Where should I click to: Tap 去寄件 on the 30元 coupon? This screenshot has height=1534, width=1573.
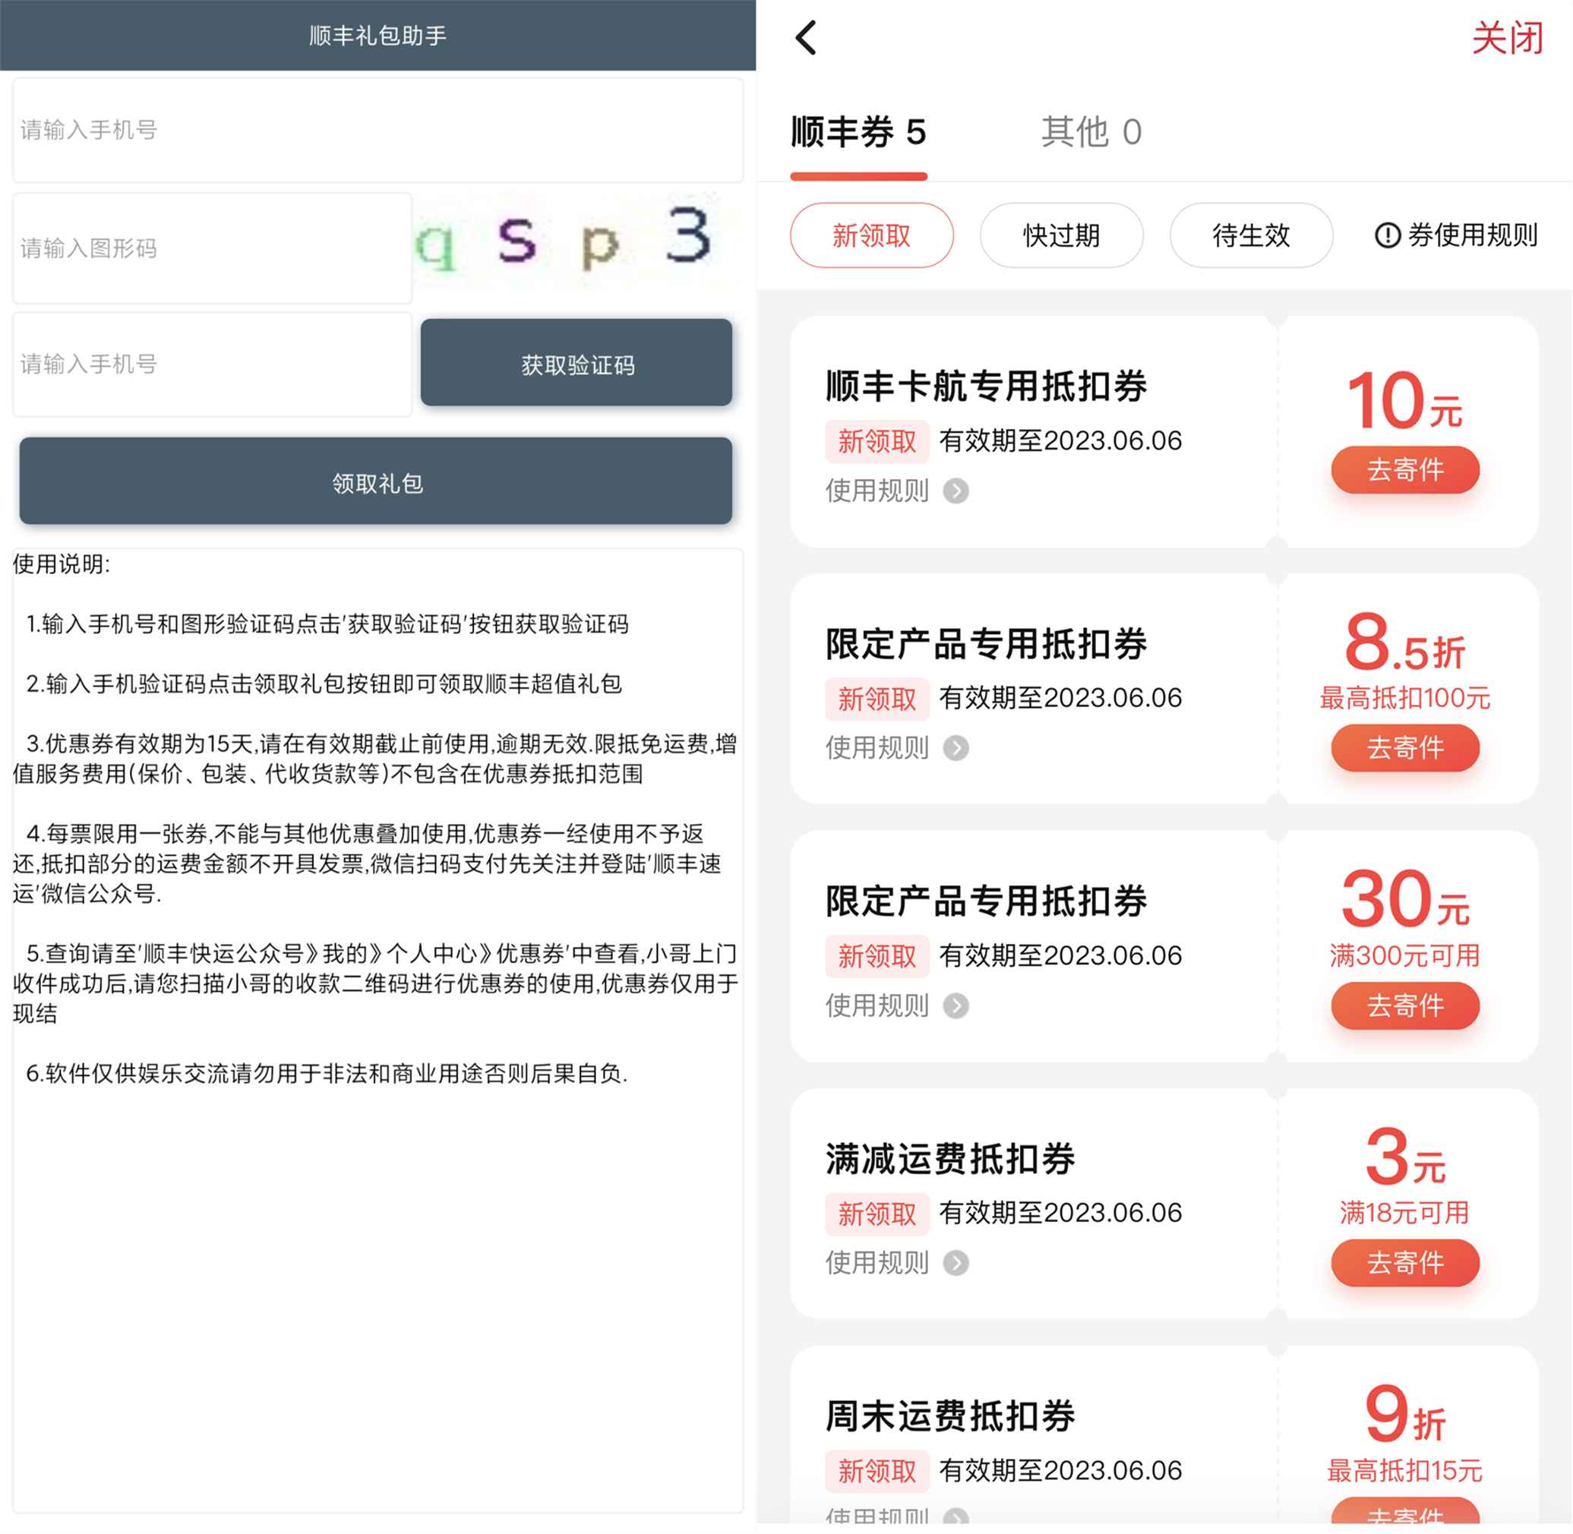(x=1404, y=1005)
